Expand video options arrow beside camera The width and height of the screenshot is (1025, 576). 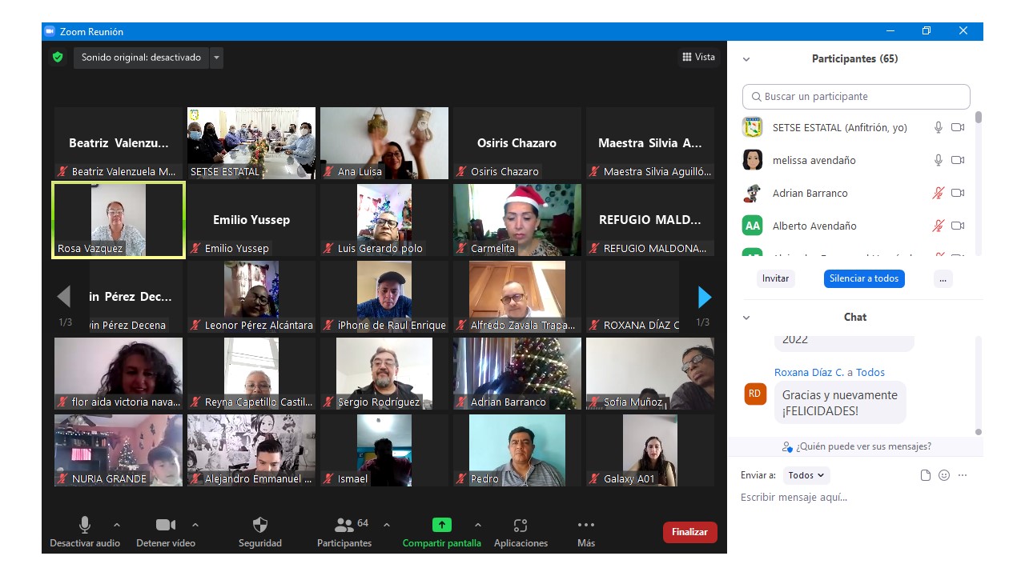[x=195, y=525]
